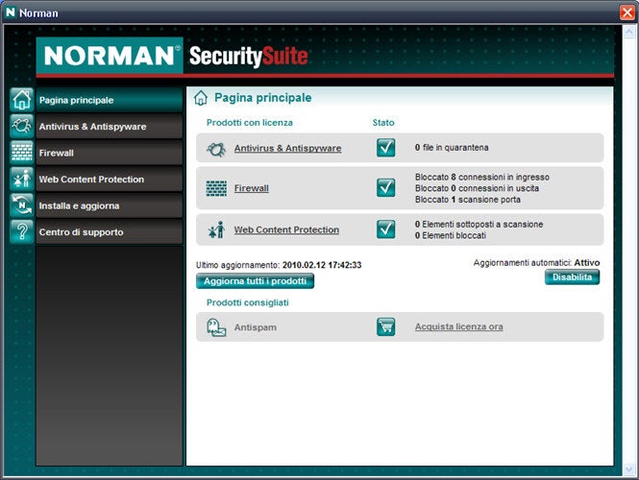Click the bug icon in Antivirus row
This screenshot has width=639, height=480.
(x=216, y=149)
